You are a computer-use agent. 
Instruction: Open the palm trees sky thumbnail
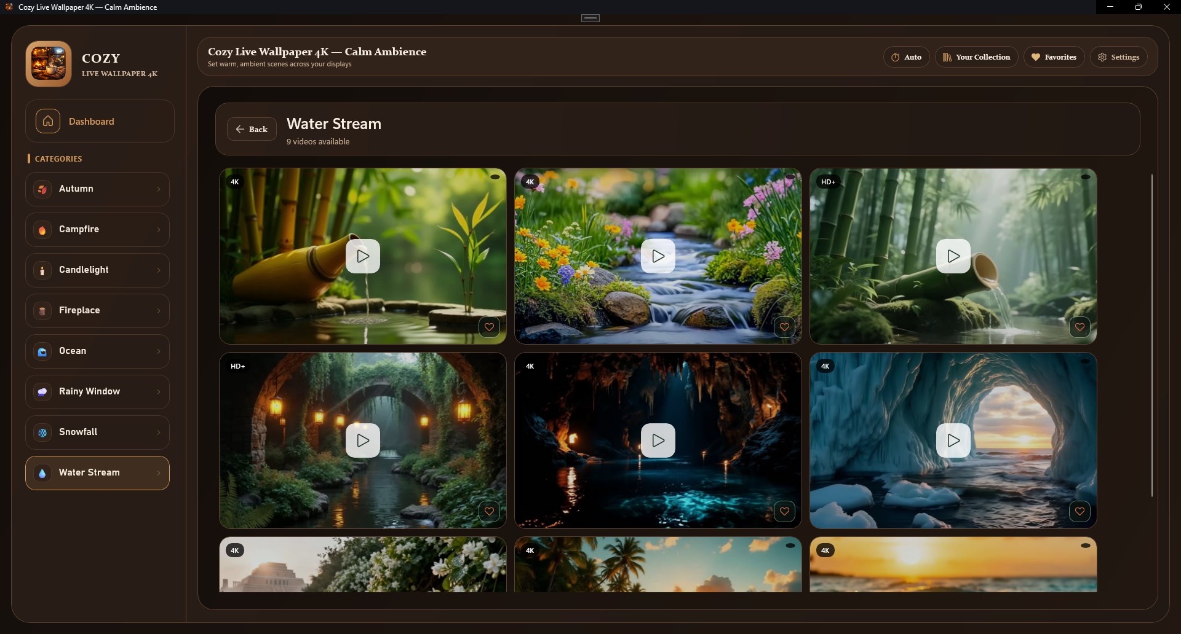pos(658,565)
